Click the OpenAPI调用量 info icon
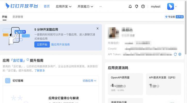187x103 pixels. [x=125, y=86]
